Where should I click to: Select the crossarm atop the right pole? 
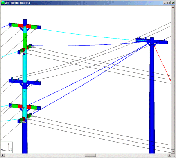pos(152,41)
